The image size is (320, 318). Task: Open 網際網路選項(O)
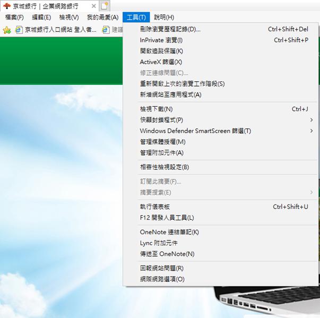(221, 279)
